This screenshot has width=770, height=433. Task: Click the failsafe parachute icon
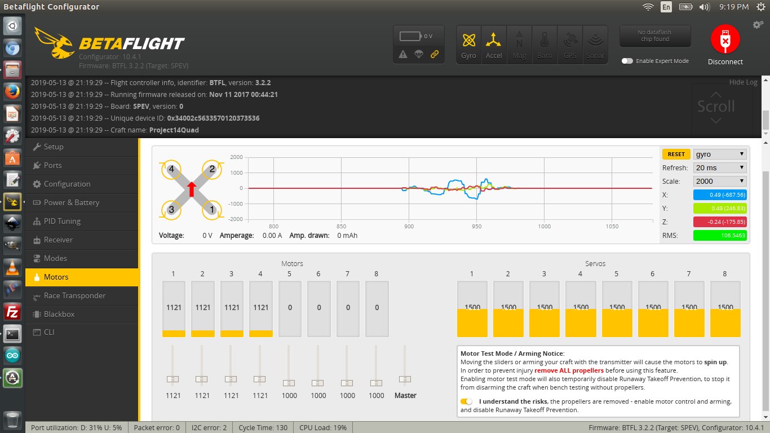pyautogui.click(x=419, y=54)
